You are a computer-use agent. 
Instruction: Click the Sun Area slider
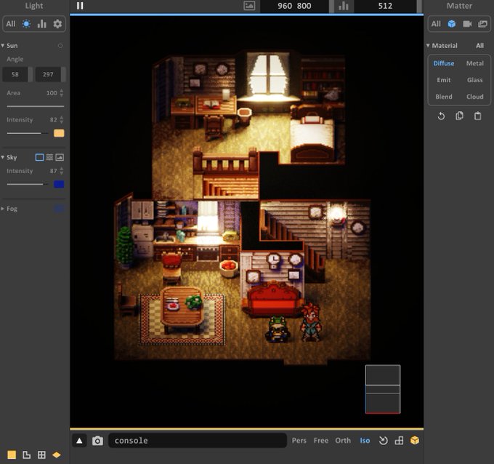click(x=36, y=106)
